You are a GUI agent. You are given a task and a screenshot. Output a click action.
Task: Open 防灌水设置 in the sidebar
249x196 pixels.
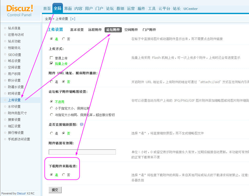coord(16,87)
